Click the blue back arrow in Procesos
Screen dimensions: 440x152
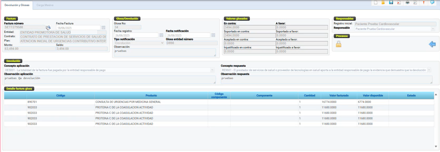click(x=432, y=44)
